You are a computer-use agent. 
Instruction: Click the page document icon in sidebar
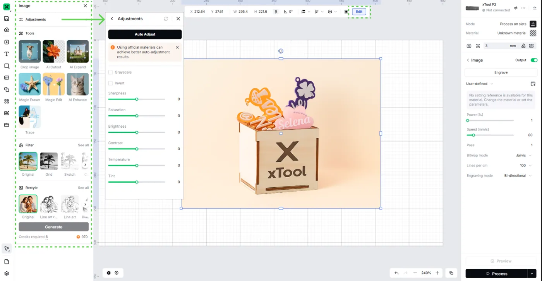7,262
